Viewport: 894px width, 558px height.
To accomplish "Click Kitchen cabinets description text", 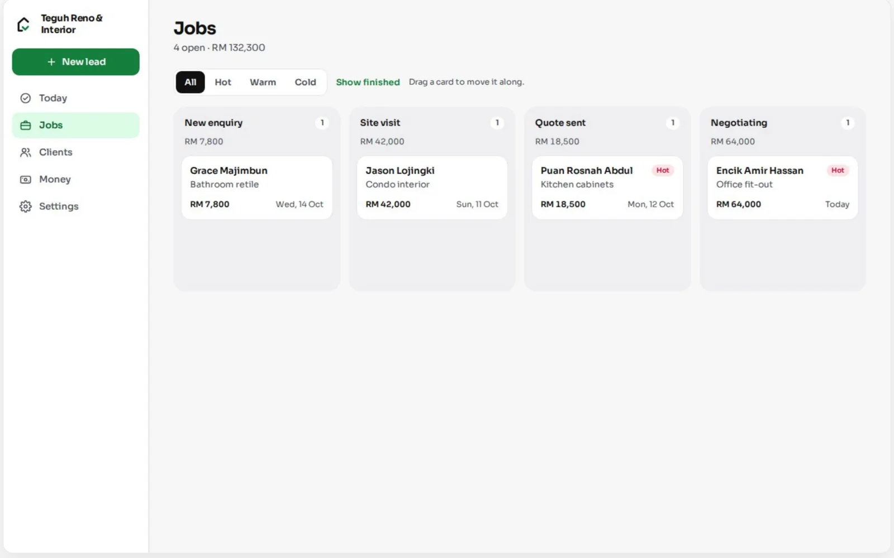I will pos(577,185).
